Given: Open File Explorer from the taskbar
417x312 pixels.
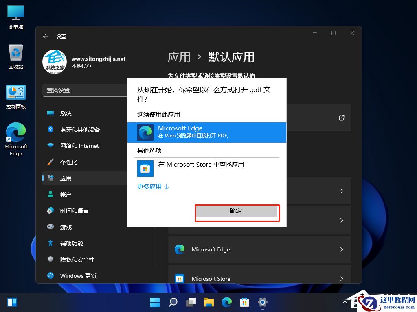Looking at the screenshot, I should click(208, 302).
